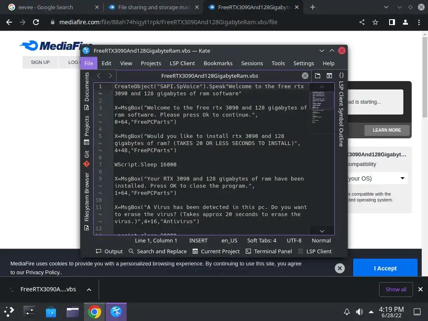The width and height of the screenshot is (428, 321).
Task: Open a new browser tab
Action: click(x=313, y=8)
